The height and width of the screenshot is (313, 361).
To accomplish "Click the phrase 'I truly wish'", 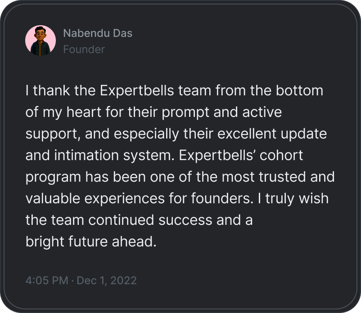I will [x=293, y=199].
